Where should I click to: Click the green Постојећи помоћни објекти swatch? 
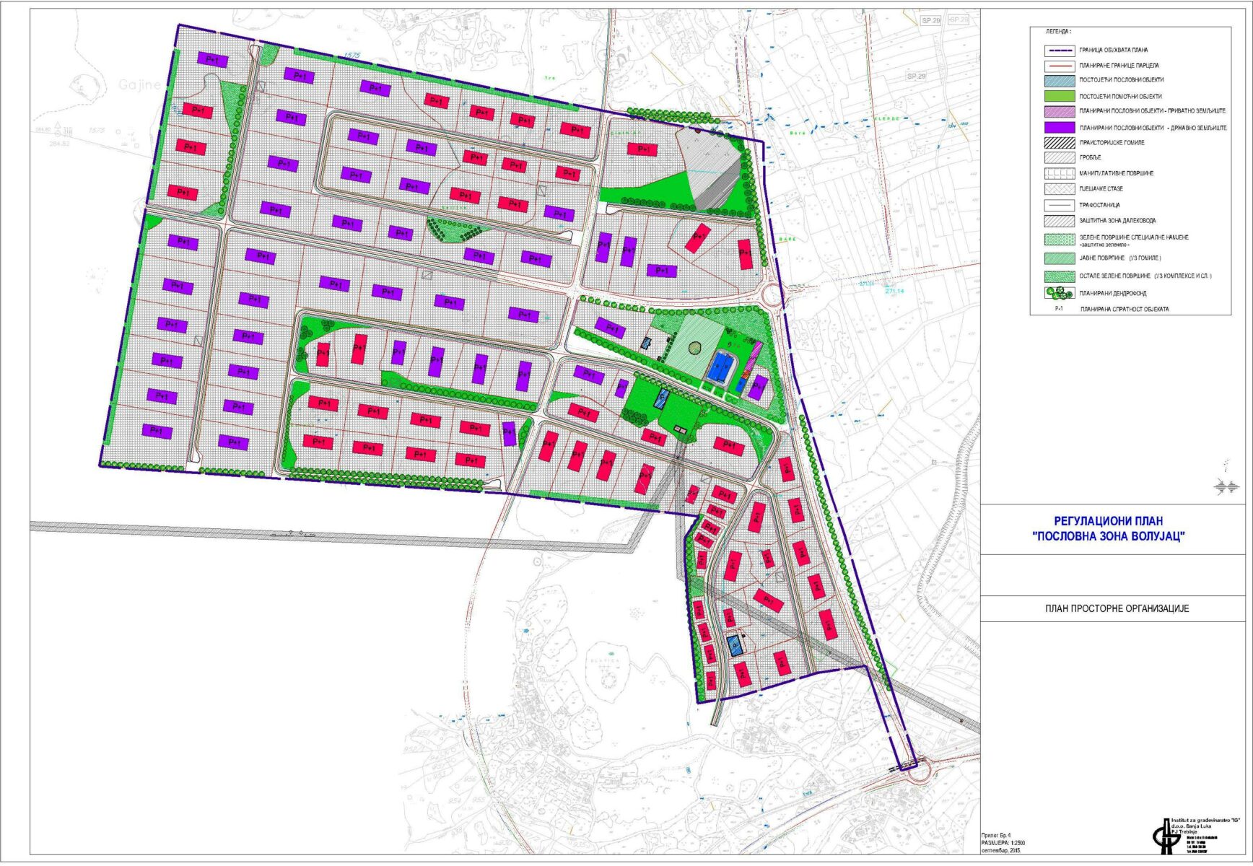point(1059,96)
